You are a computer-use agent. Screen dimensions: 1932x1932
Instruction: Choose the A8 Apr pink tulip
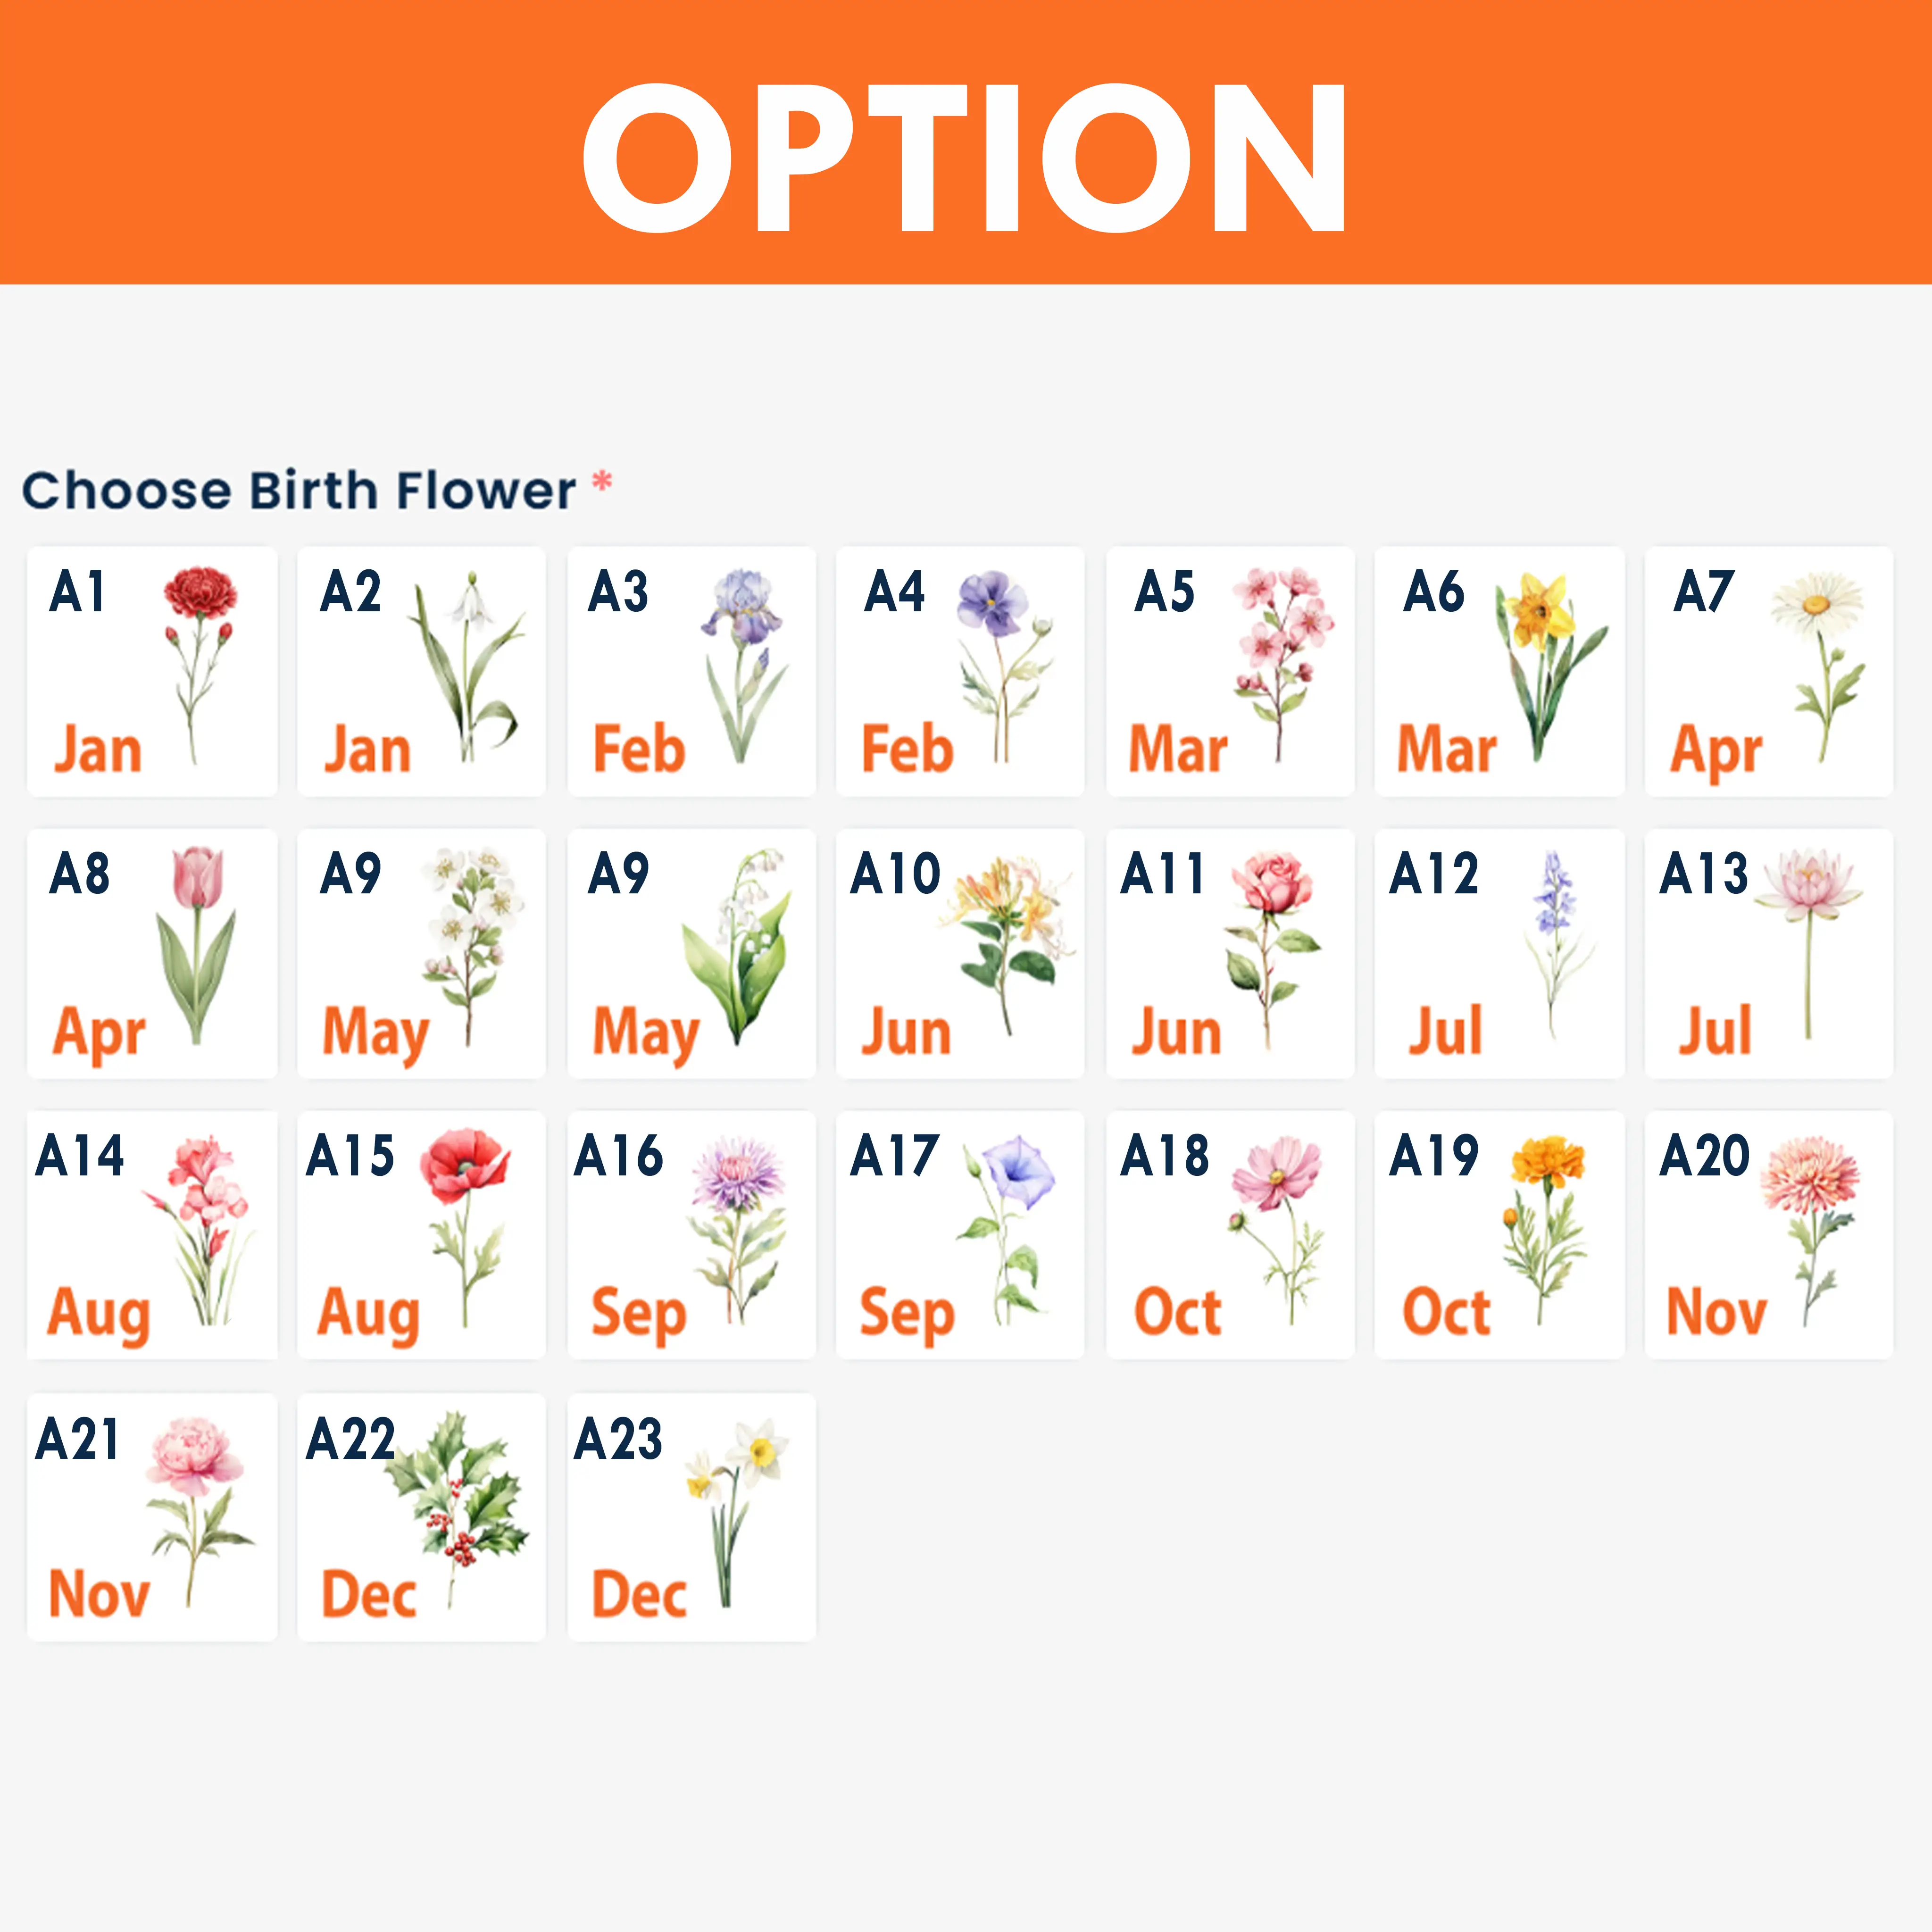point(152,953)
